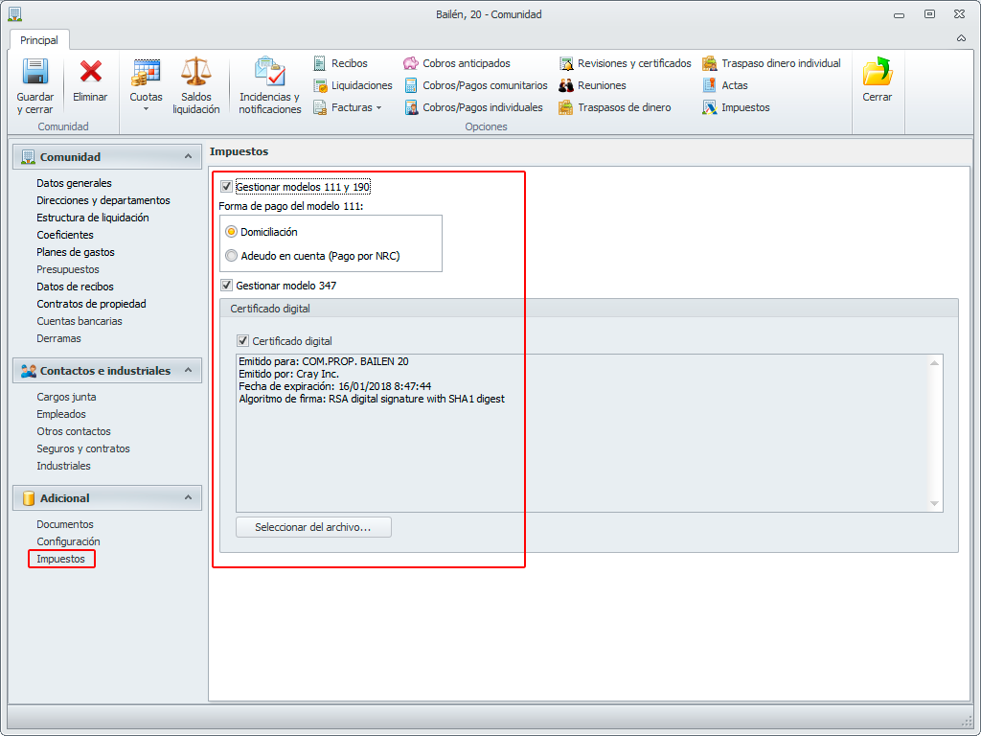
Task: Open Revisiones y certificados
Action: tap(625, 63)
